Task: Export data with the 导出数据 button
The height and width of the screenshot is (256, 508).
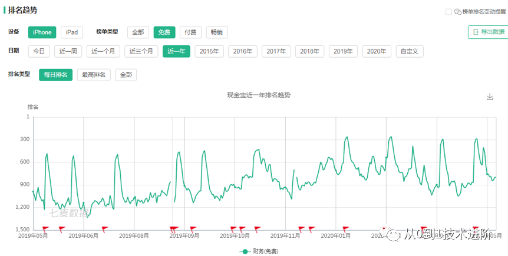Action: pos(487,32)
